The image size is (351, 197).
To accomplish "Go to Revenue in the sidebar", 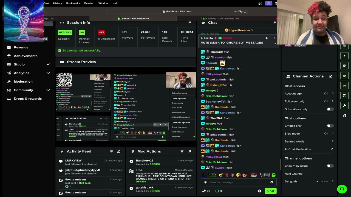I will (21, 47).
